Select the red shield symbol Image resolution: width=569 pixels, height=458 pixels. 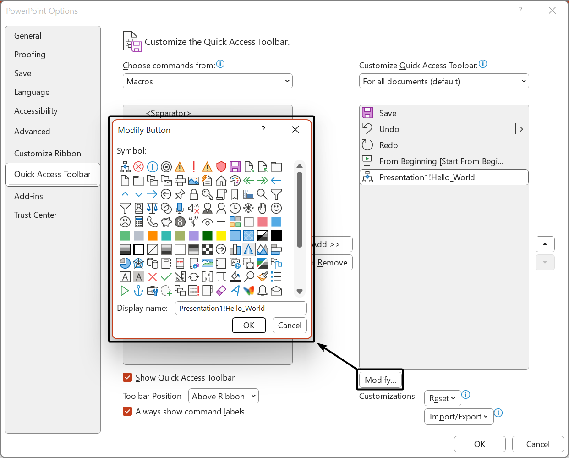pyautogui.click(x=221, y=167)
